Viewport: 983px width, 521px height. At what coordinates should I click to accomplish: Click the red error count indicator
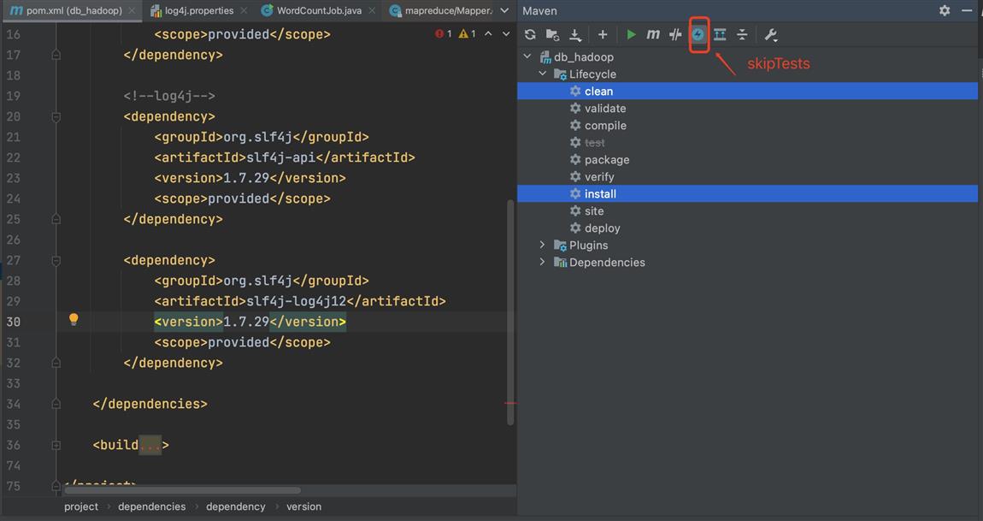click(x=444, y=34)
